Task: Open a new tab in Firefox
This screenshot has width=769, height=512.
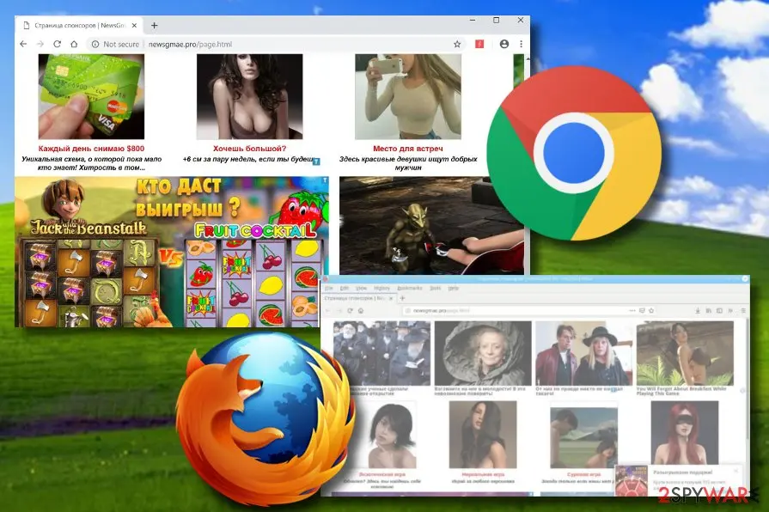Action: click(402, 298)
